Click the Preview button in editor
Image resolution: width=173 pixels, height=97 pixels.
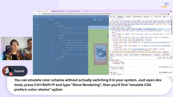[100, 19]
